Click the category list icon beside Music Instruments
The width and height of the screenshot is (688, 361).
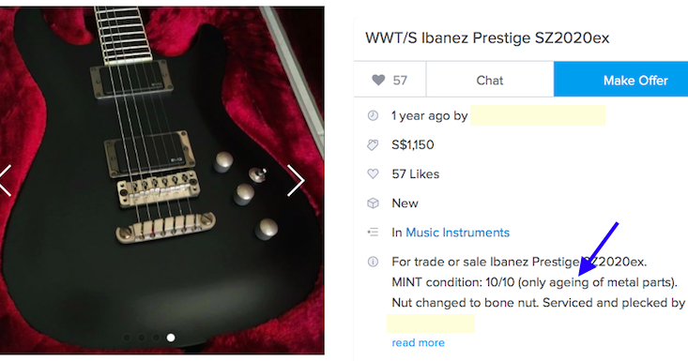click(x=373, y=233)
